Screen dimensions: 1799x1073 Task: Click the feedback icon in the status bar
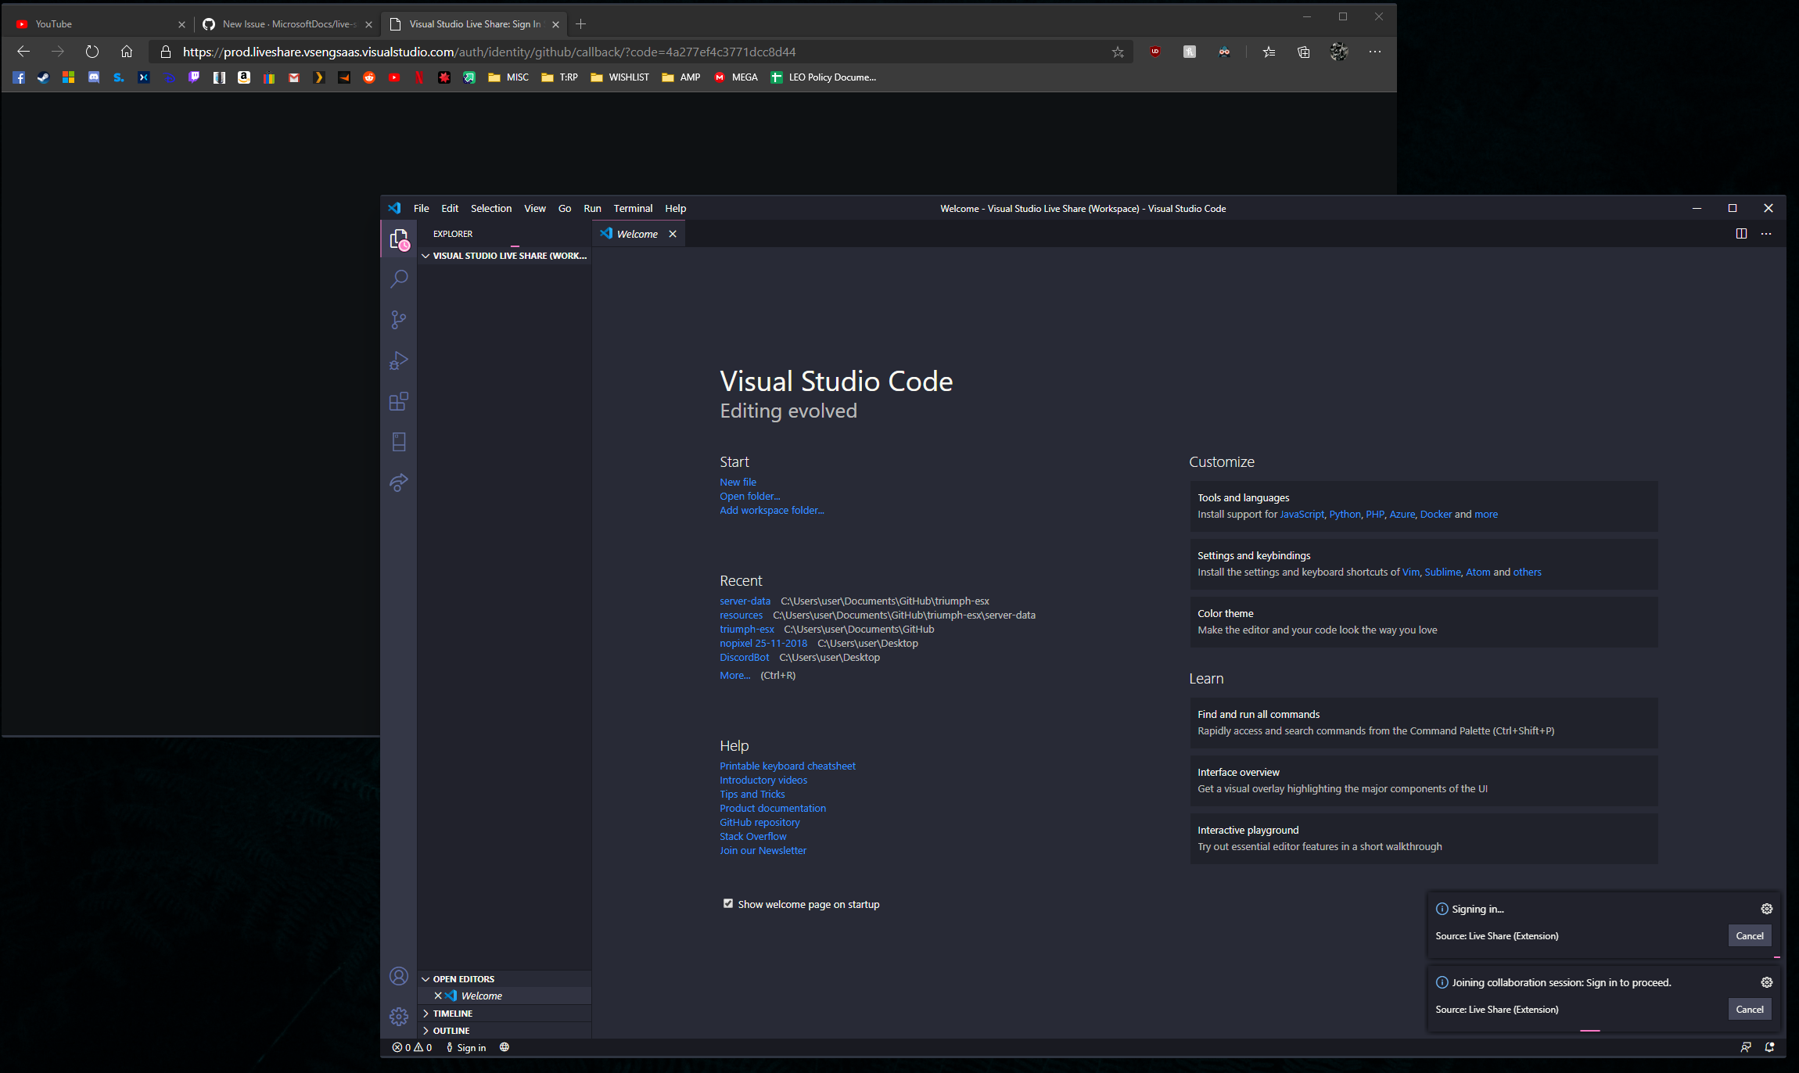[1746, 1047]
